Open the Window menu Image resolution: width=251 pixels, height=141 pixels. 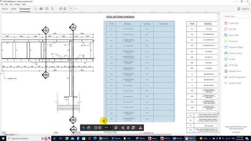pyautogui.click(x=17, y=4)
